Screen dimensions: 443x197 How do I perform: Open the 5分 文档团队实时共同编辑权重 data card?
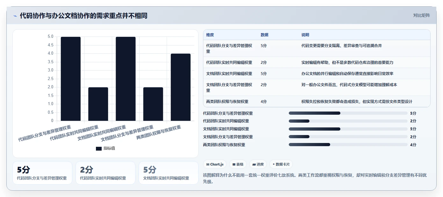tap(169, 173)
